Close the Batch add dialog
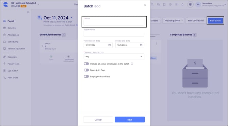228x126 pixels. tap(145, 5)
